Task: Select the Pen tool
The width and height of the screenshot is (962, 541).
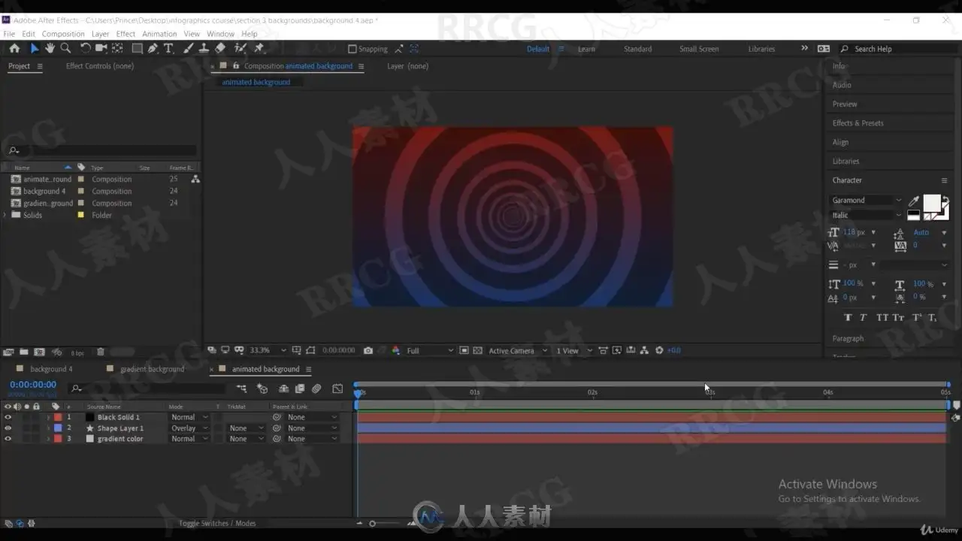Action: tap(153, 48)
